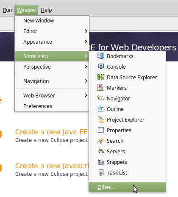Expand the Web Browser submenu arrow

86,95
